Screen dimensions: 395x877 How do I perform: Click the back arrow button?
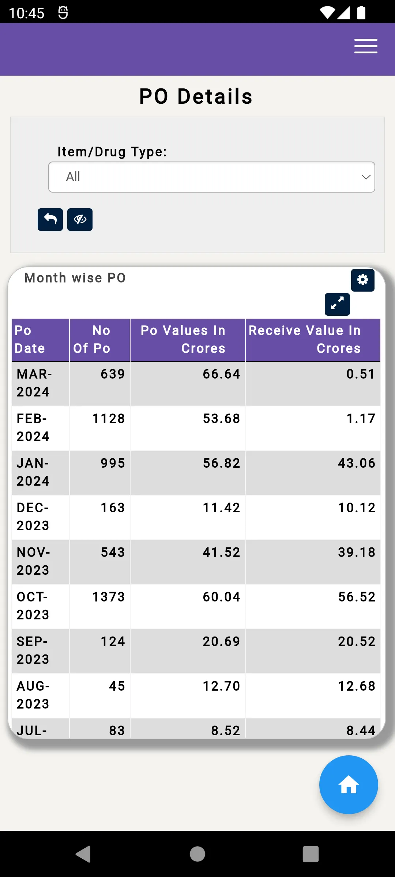[50, 220]
